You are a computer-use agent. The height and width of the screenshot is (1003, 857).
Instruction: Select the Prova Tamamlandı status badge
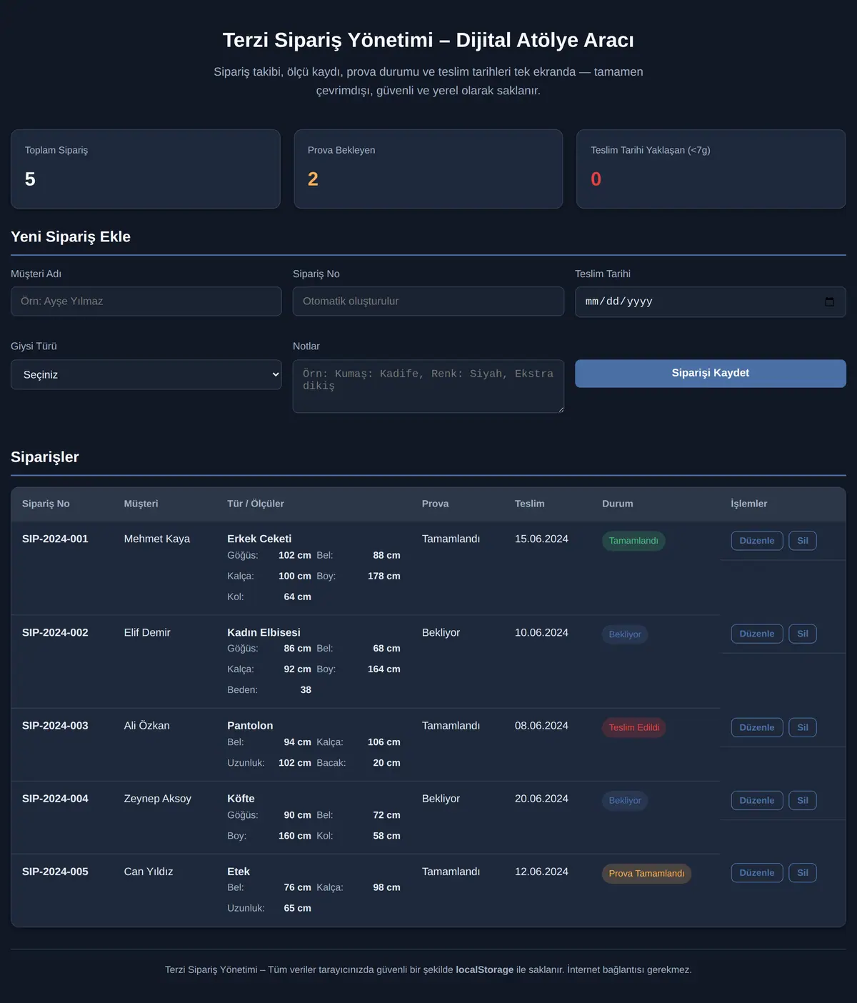[x=646, y=873]
